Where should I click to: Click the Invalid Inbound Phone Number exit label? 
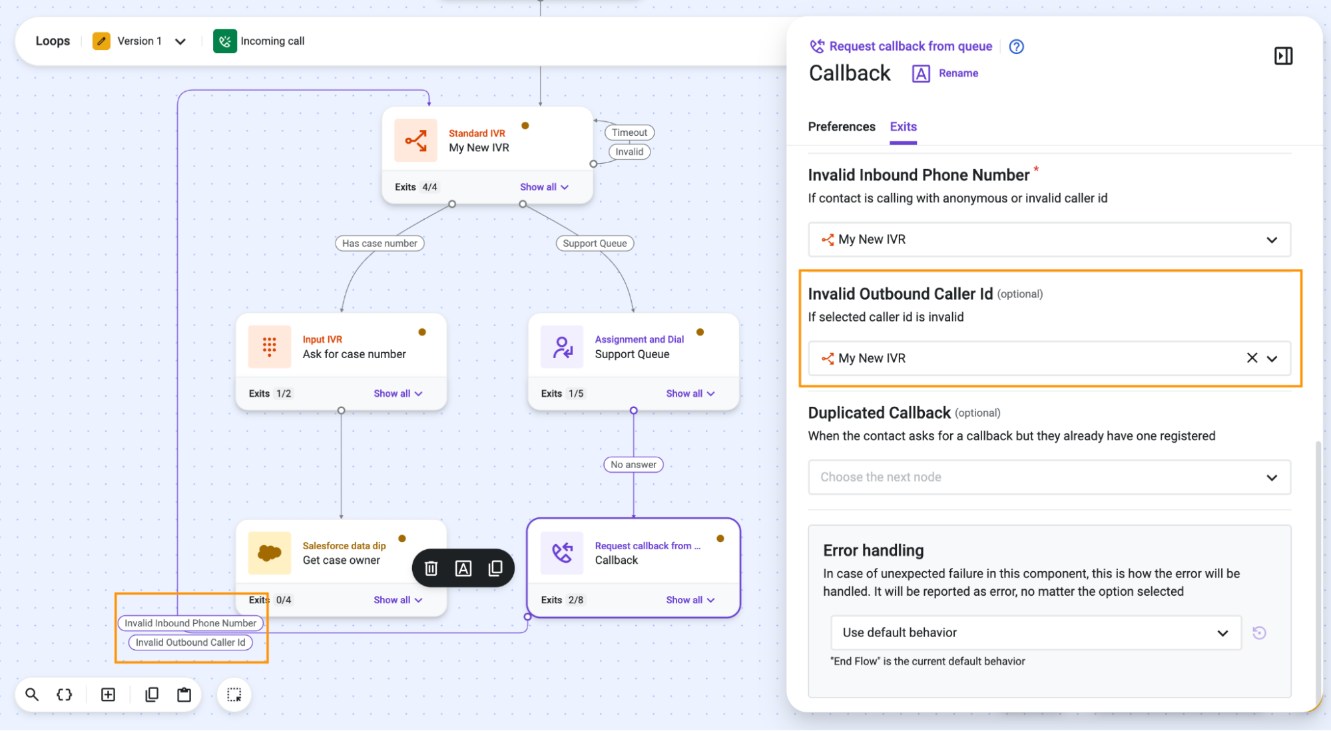coord(190,623)
